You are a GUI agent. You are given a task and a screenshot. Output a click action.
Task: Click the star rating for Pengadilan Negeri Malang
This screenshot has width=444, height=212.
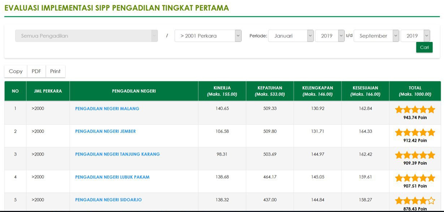(415, 109)
